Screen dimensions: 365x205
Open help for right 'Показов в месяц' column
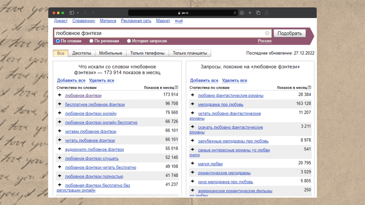[x=309, y=87]
